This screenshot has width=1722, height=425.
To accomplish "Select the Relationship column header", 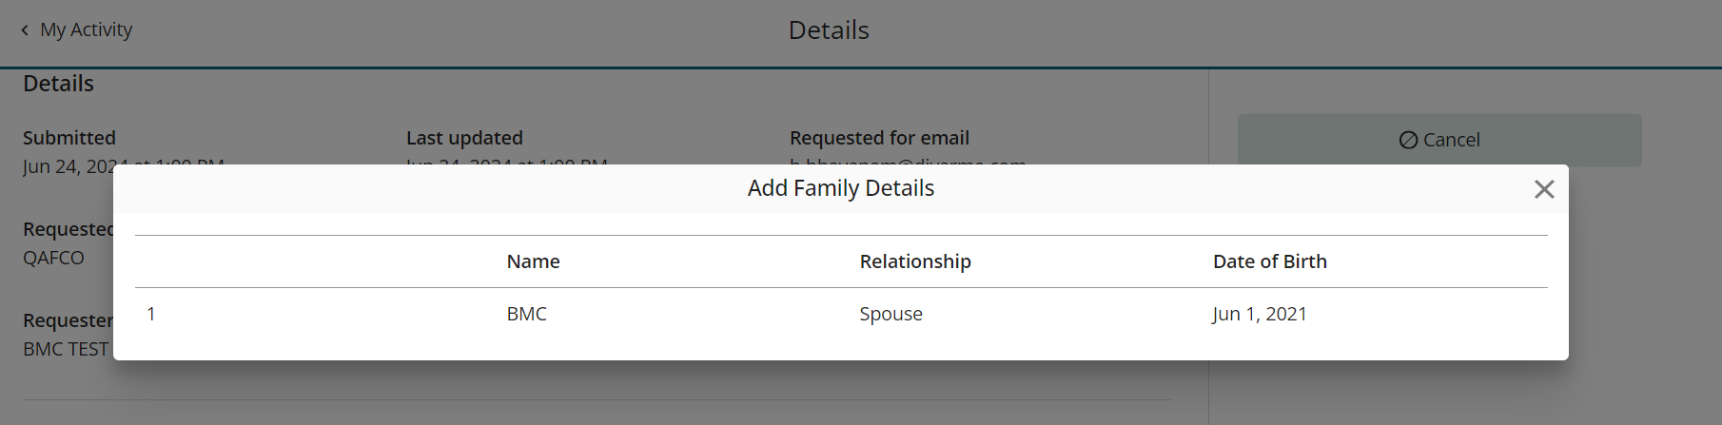I will coord(915,261).
